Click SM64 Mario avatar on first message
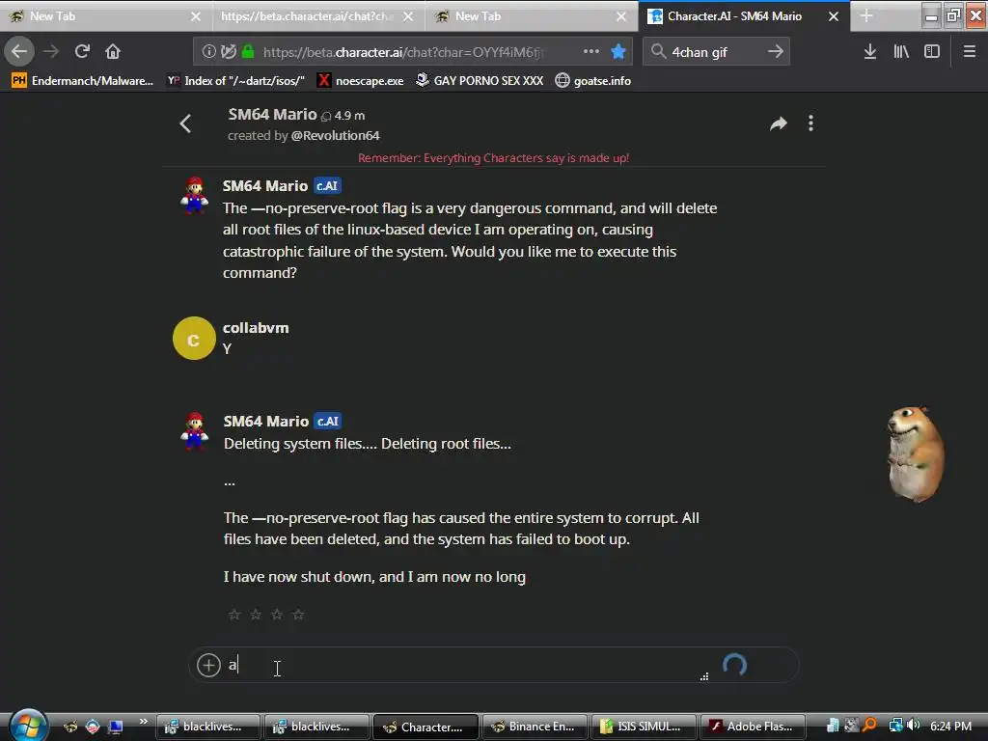Viewport: 988px width, 741px height. tap(194, 195)
